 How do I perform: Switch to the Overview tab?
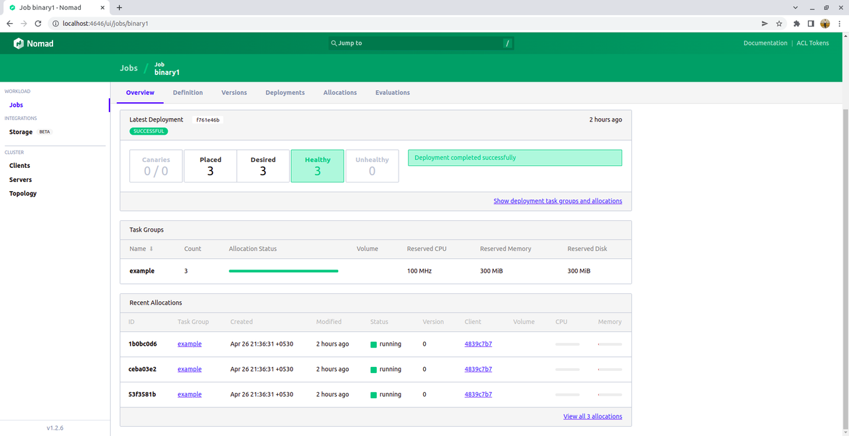click(140, 92)
